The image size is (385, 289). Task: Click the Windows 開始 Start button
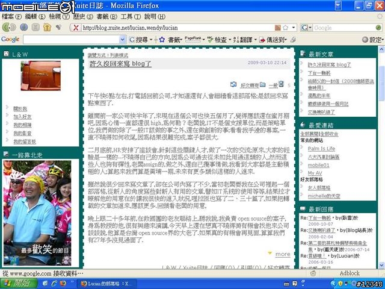pyautogui.click(x=19, y=284)
